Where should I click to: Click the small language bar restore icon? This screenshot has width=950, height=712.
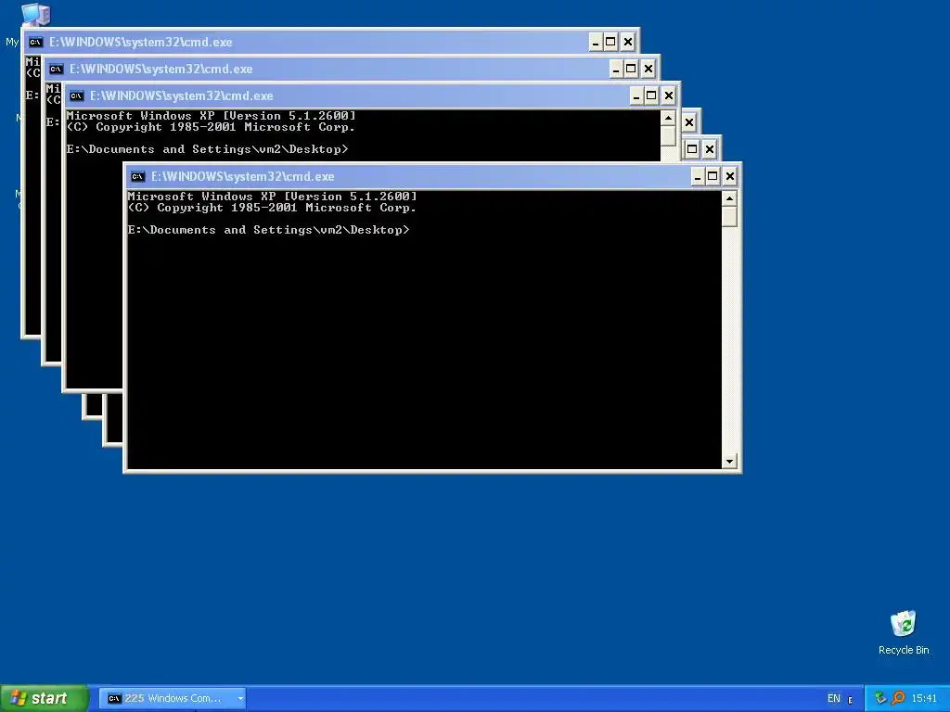click(x=850, y=700)
